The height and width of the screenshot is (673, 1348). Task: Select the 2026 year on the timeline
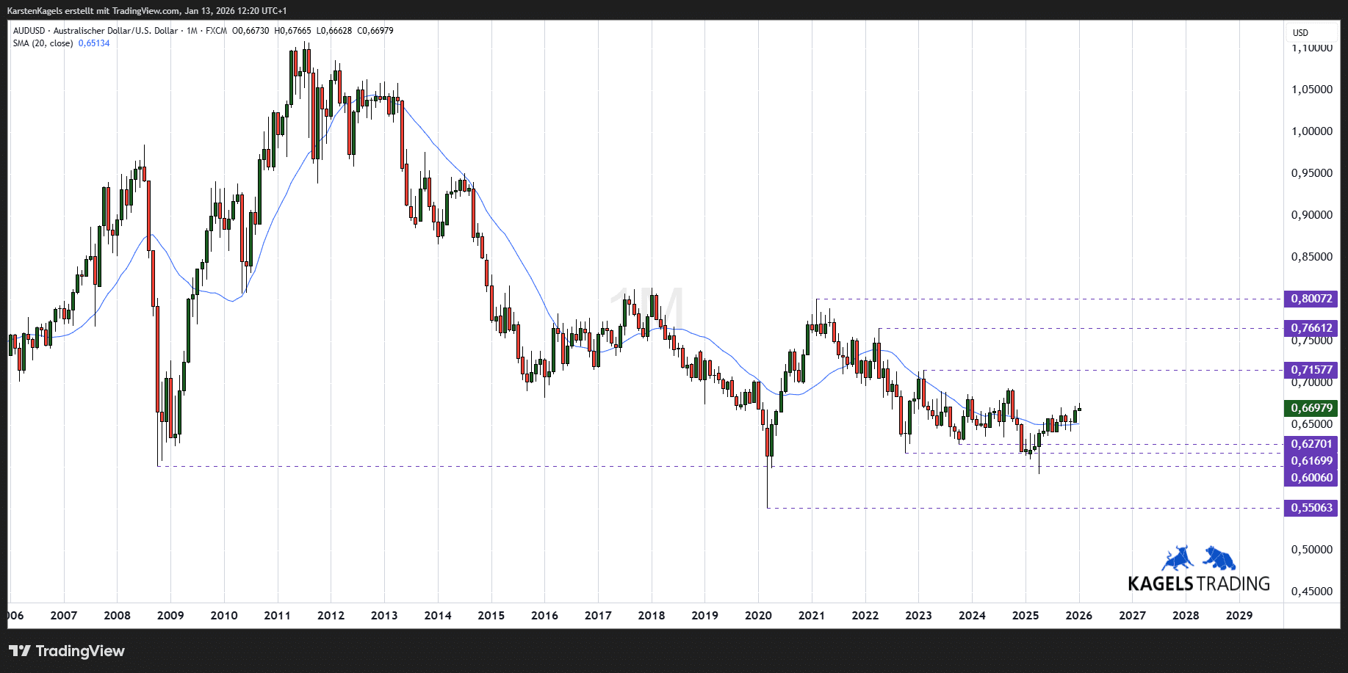[1080, 616]
